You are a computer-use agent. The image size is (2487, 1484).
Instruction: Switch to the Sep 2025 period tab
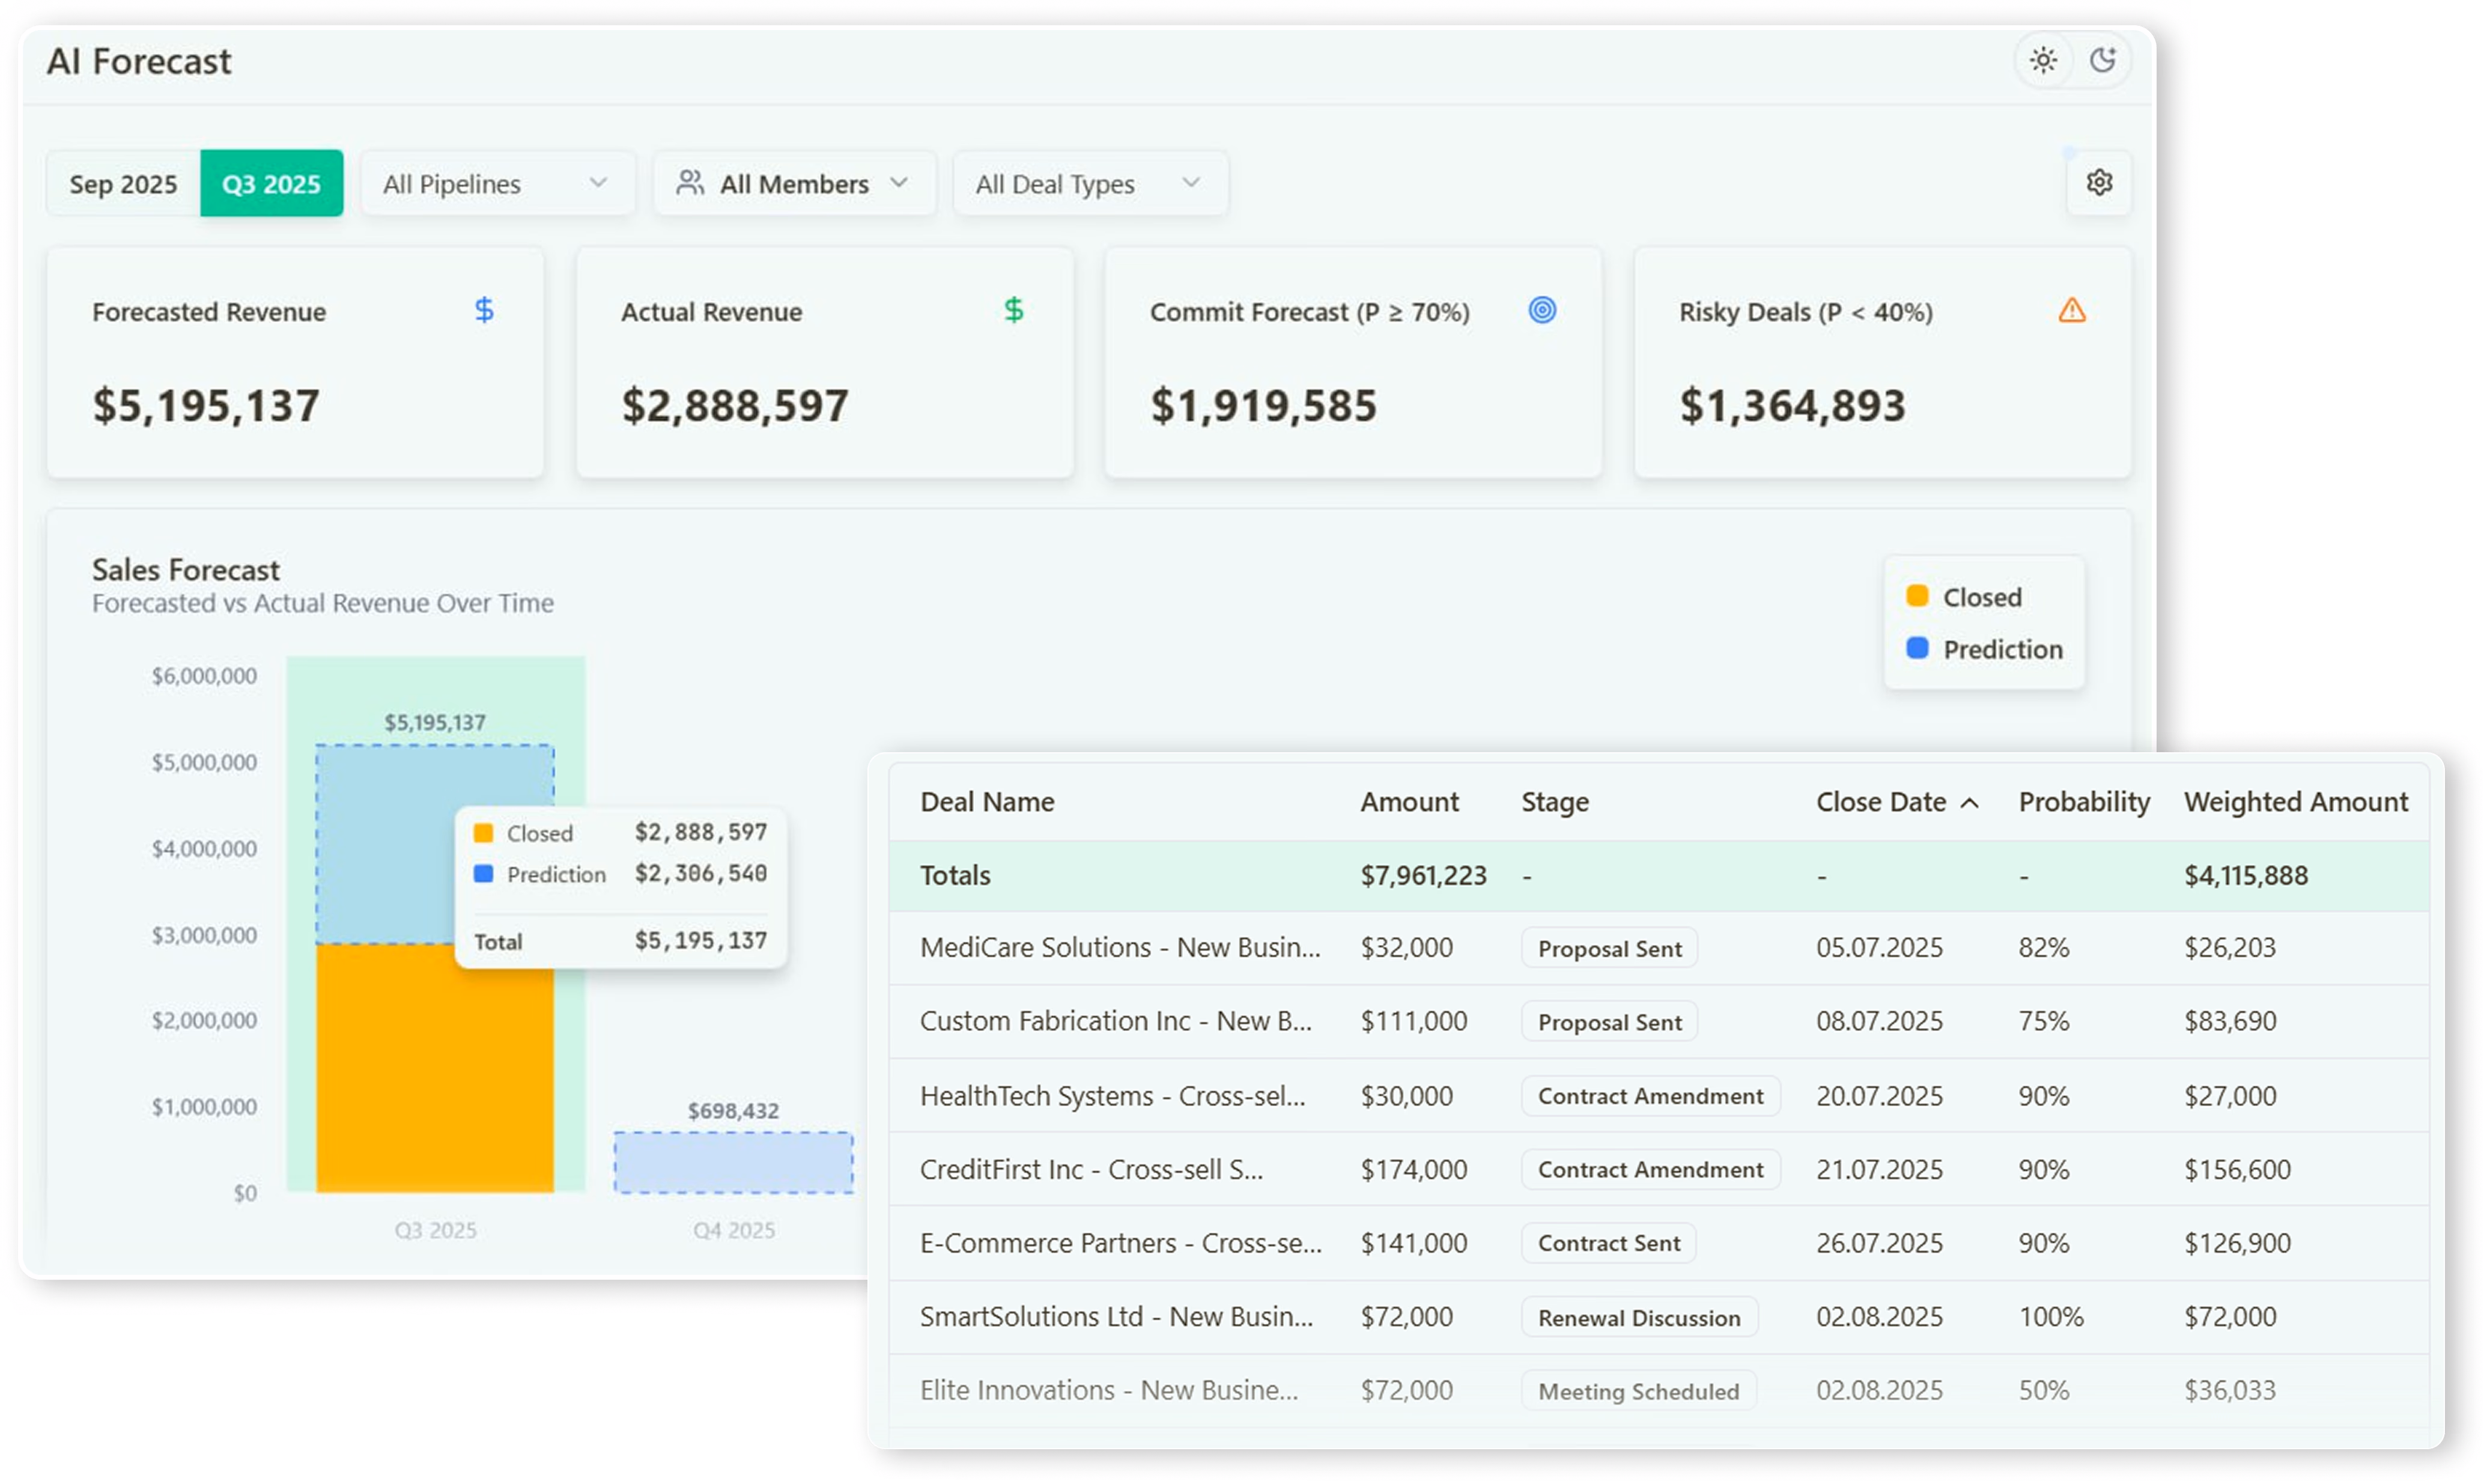coord(122,183)
